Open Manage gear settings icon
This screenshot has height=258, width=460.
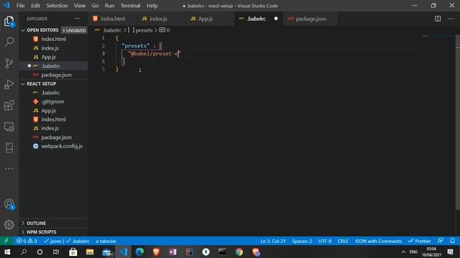pos(9,224)
